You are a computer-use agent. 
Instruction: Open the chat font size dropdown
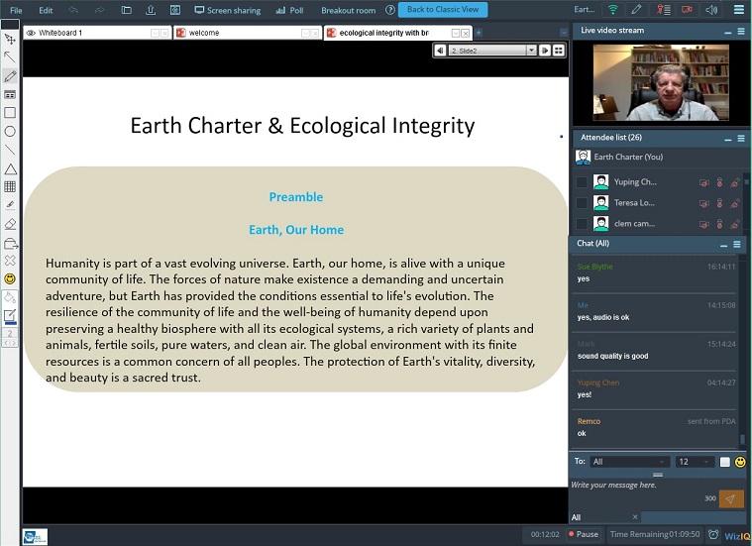[695, 462]
